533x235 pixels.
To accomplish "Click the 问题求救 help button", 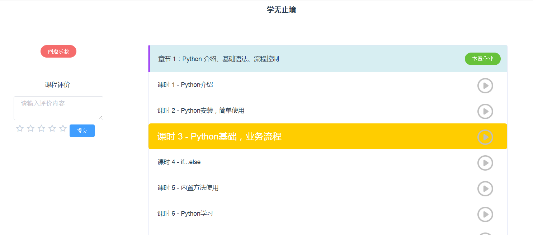I will tap(58, 52).
